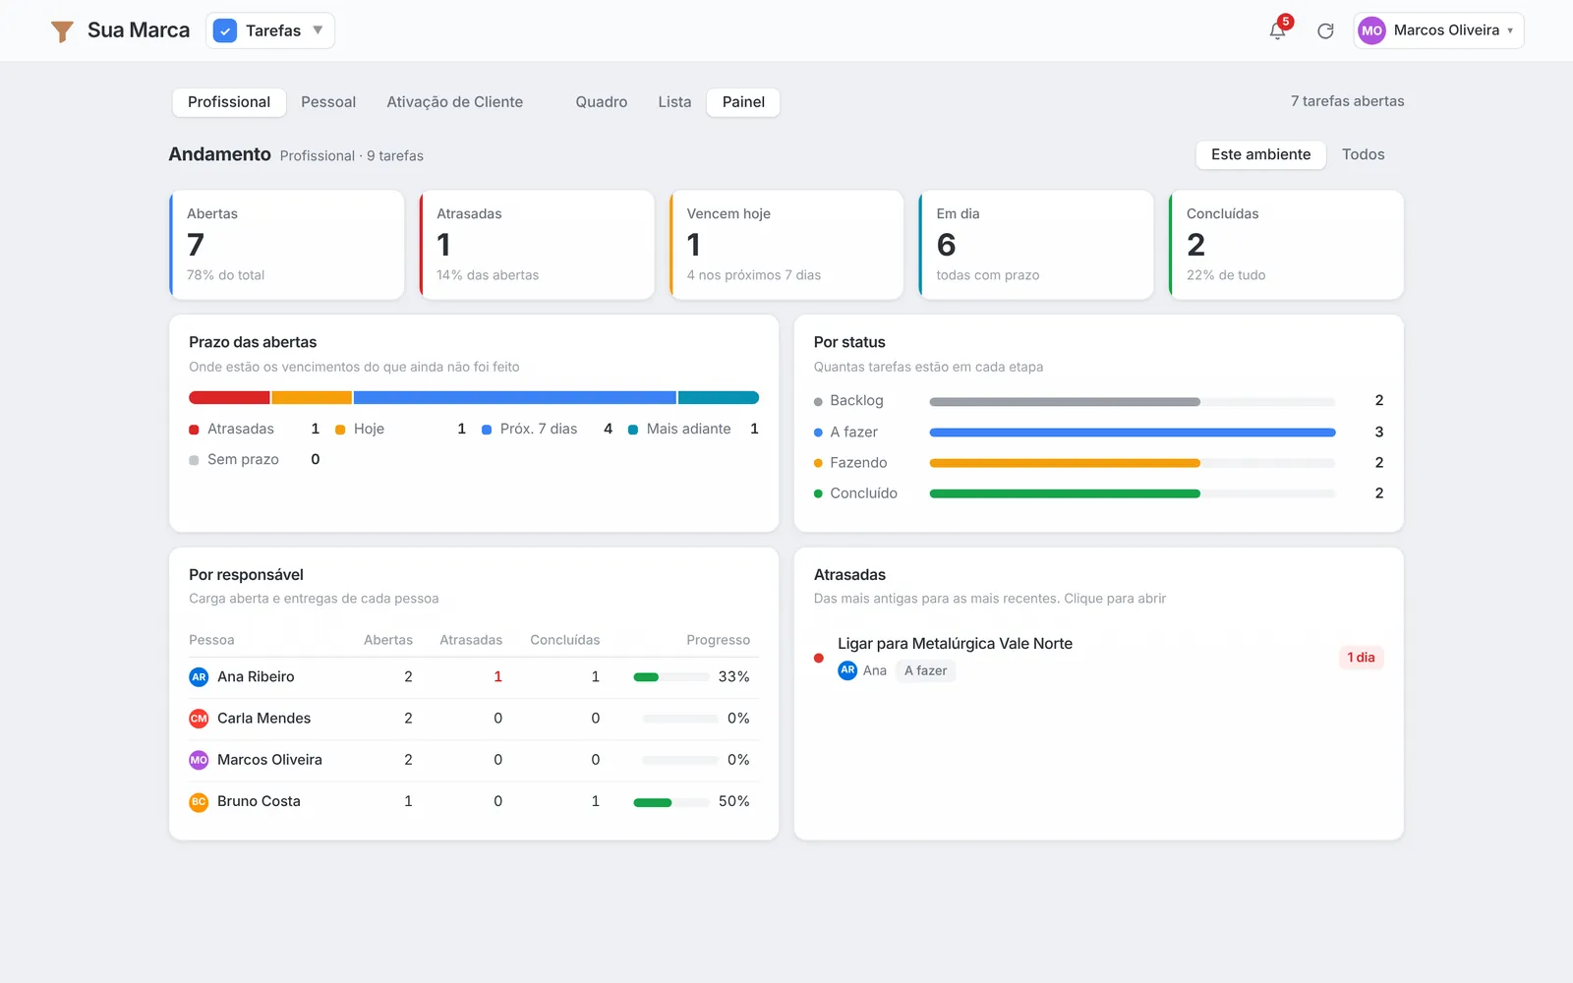The width and height of the screenshot is (1573, 983).
Task: Select the Painel view
Action: pos(743,102)
